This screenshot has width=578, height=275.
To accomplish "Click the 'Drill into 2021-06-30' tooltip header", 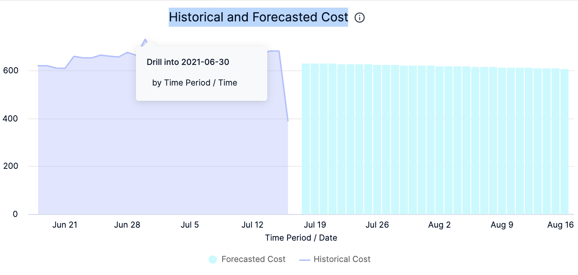I will [188, 62].
